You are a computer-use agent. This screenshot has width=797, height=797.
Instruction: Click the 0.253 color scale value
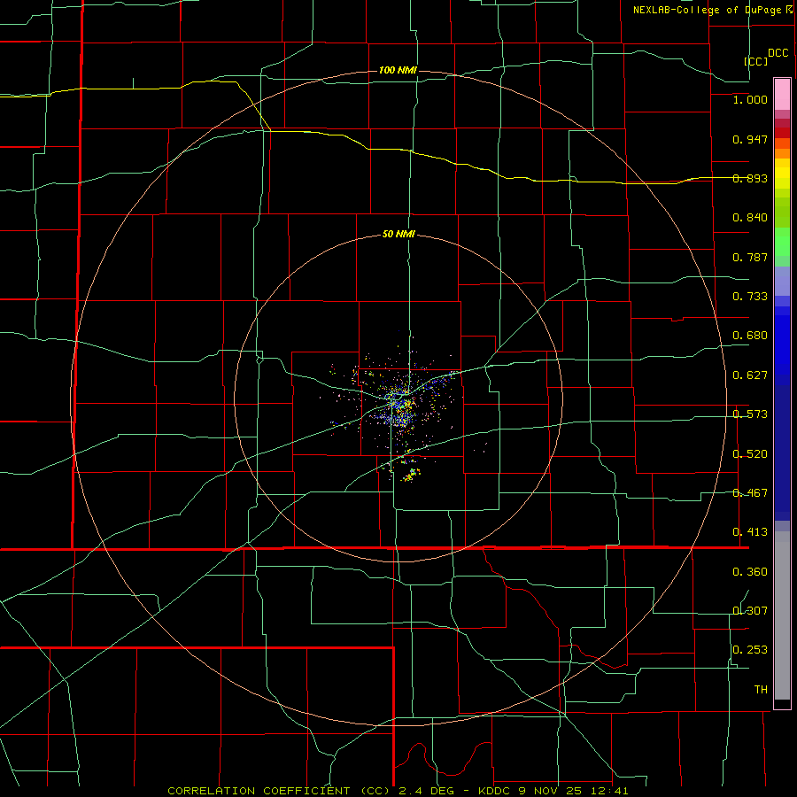pyautogui.click(x=750, y=650)
